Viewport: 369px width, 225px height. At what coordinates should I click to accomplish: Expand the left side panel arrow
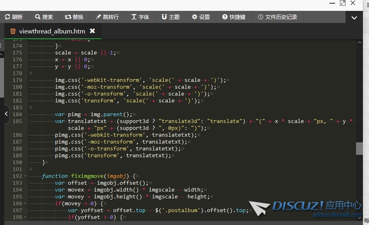6,114
